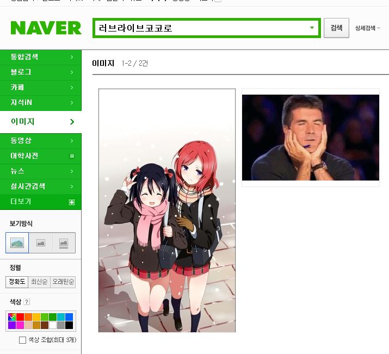Open the anime girls image result
The height and width of the screenshot is (354, 389).
[x=167, y=210]
